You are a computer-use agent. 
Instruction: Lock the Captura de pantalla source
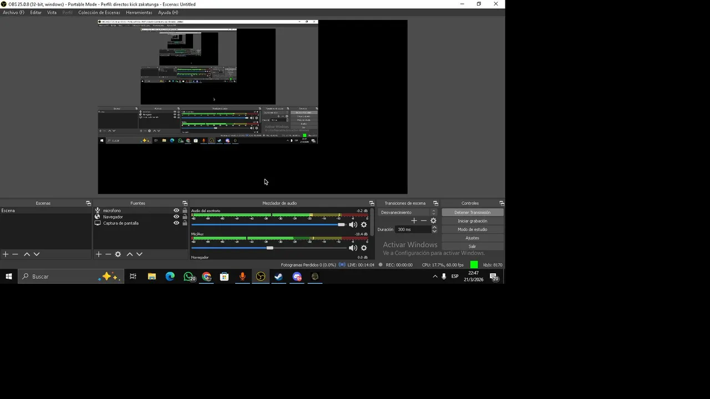point(185,223)
